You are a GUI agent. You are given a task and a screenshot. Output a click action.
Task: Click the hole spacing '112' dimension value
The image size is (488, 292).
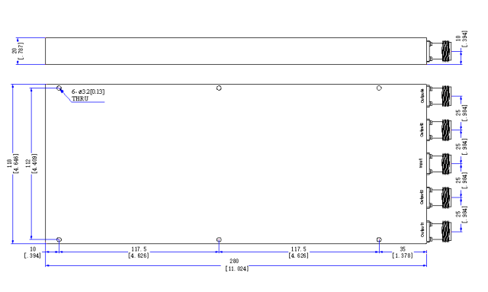[28, 163]
